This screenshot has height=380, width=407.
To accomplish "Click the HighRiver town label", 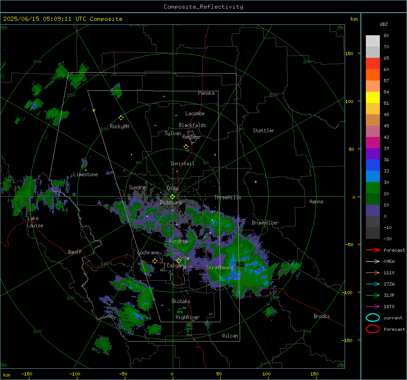I will [x=188, y=317].
